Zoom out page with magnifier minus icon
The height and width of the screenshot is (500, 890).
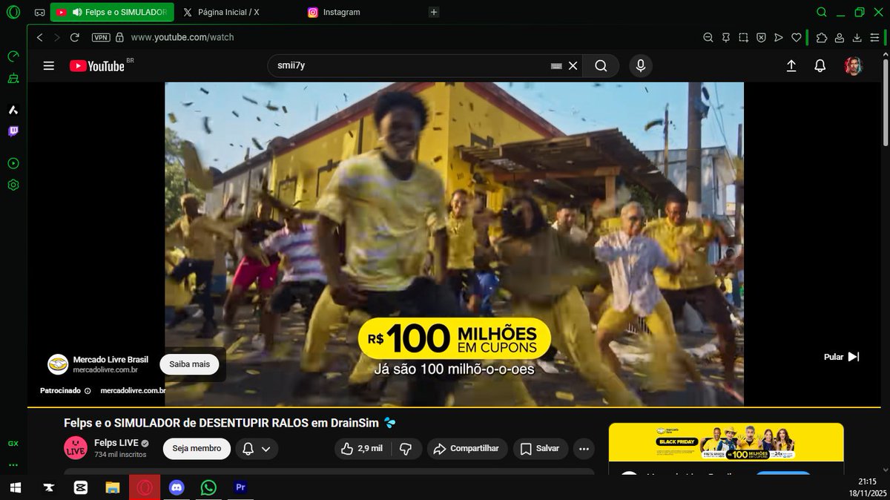pyautogui.click(x=708, y=37)
